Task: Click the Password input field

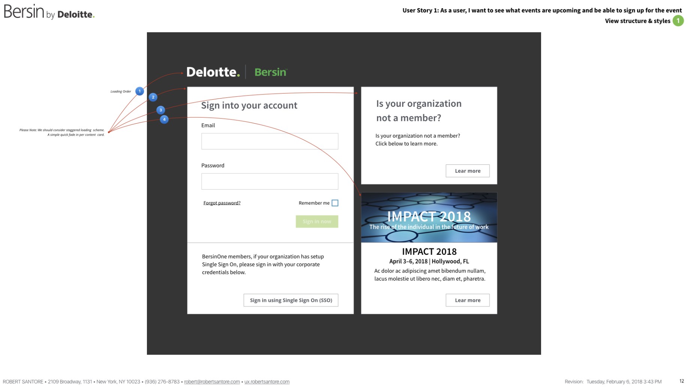Action: [x=270, y=181]
